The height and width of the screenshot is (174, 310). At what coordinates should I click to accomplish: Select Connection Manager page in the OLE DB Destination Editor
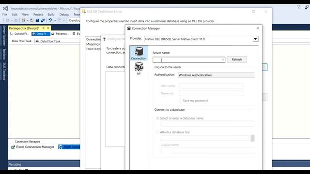tap(93, 39)
